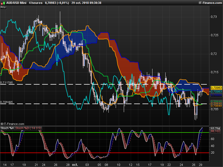
Task: Click the '22' date on time axis
Action: (x=169, y=165)
